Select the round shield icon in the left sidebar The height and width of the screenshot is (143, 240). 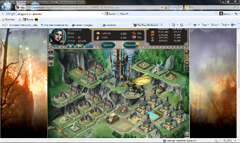pyautogui.click(x=51, y=63)
